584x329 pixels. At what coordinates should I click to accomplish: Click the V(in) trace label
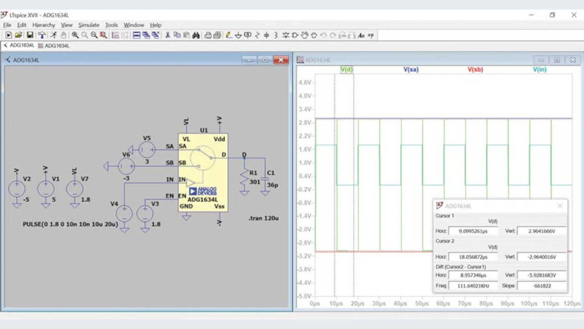539,70
